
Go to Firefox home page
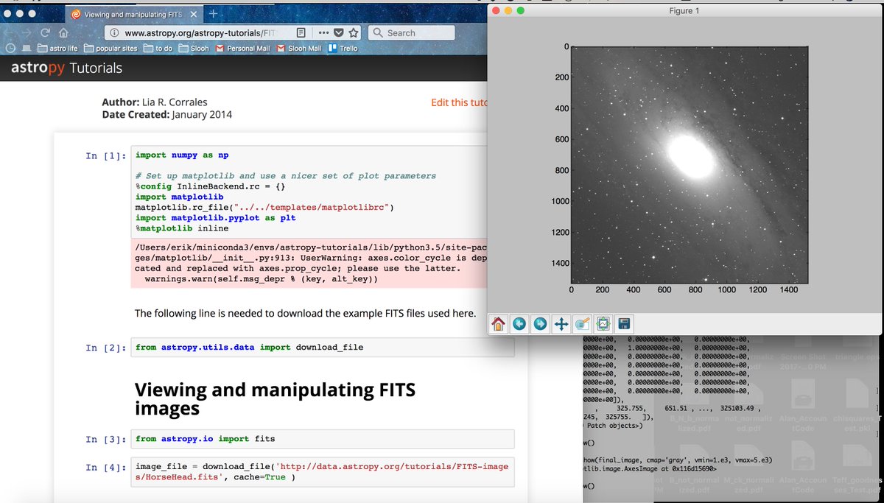(x=63, y=32)
